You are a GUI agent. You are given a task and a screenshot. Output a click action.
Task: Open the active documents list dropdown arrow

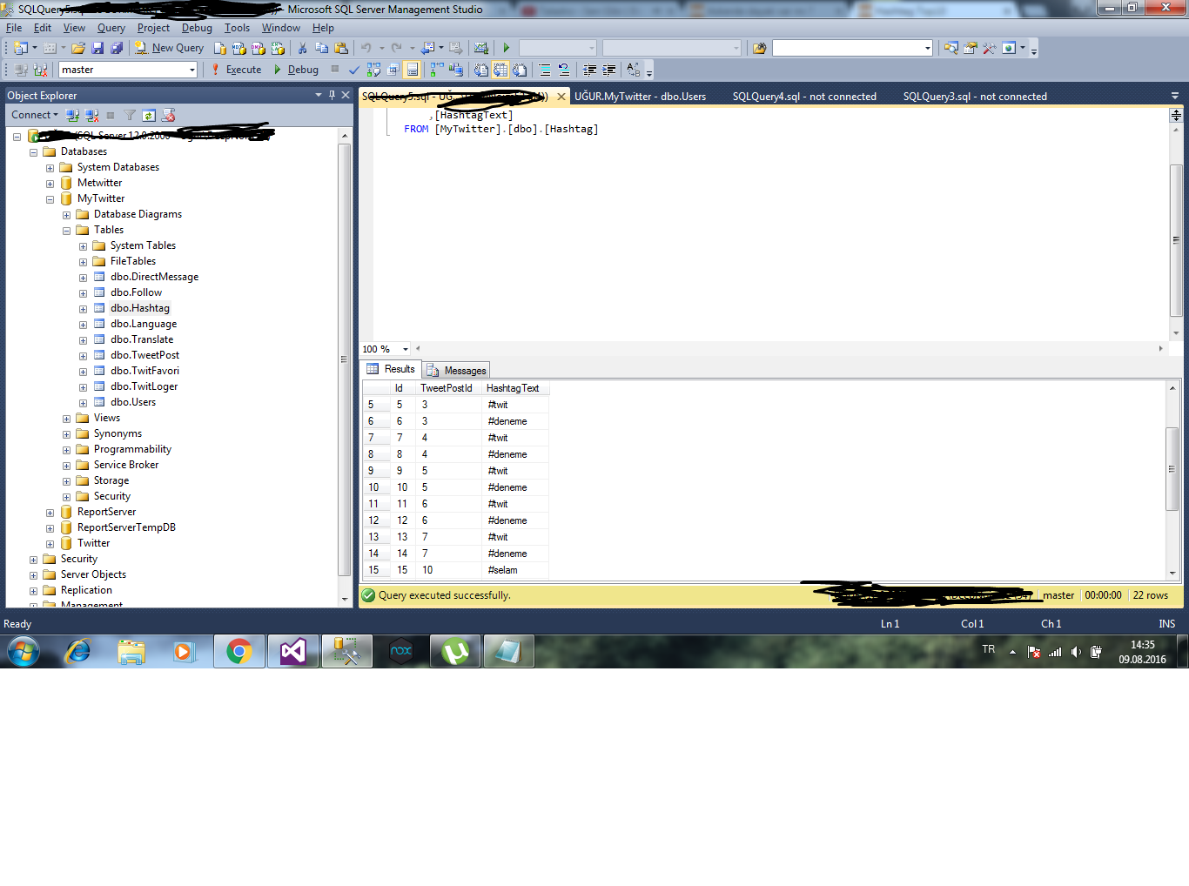pos(1174,96)
